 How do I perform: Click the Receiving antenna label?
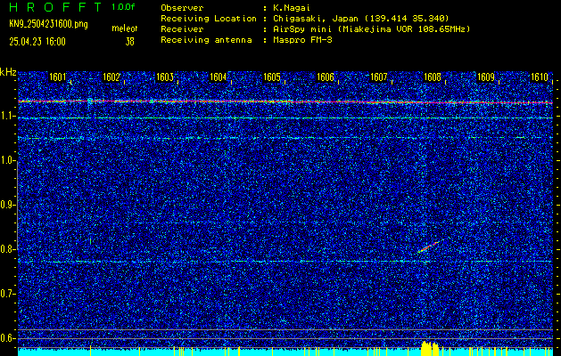[x=206, y=40]
